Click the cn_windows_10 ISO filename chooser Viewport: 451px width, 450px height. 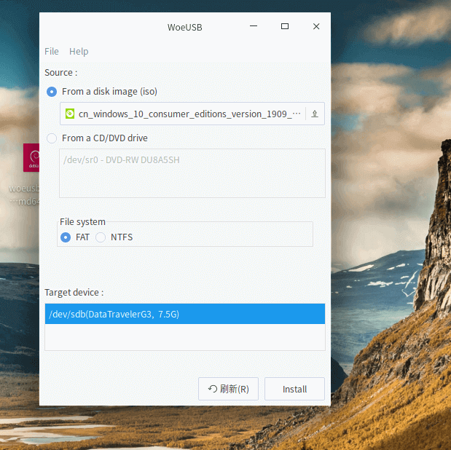182,114
